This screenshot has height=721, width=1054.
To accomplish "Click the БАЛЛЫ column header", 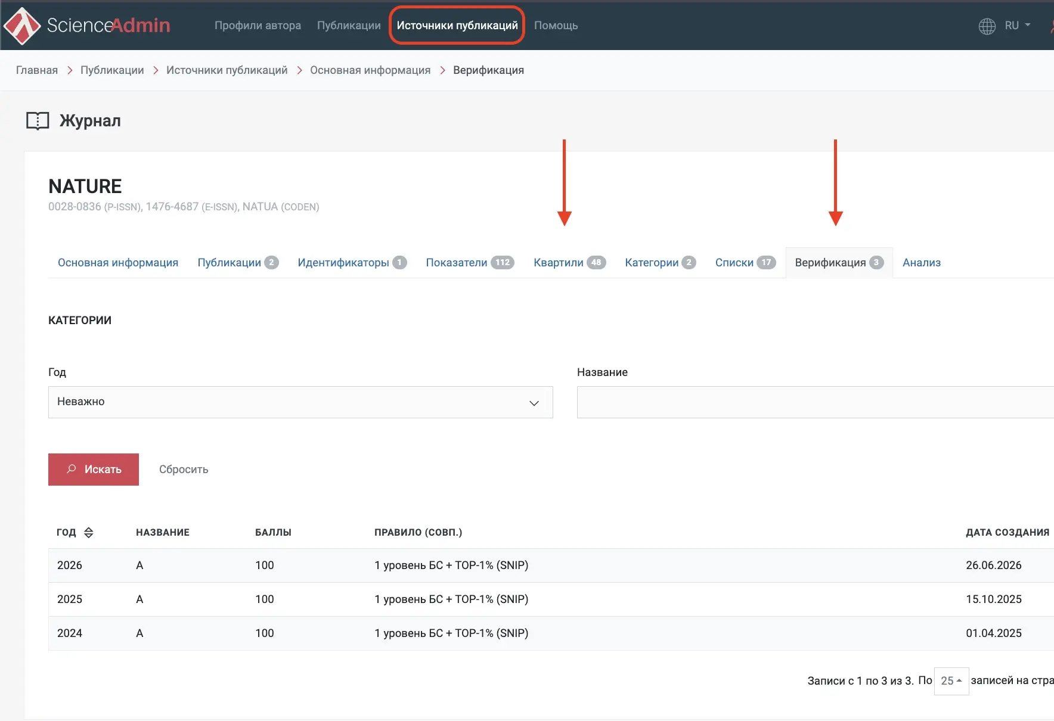I will (273, 532).
